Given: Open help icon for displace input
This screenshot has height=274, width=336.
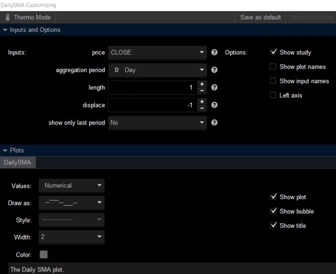Looking at the screenshot, I should coord(214,105).
